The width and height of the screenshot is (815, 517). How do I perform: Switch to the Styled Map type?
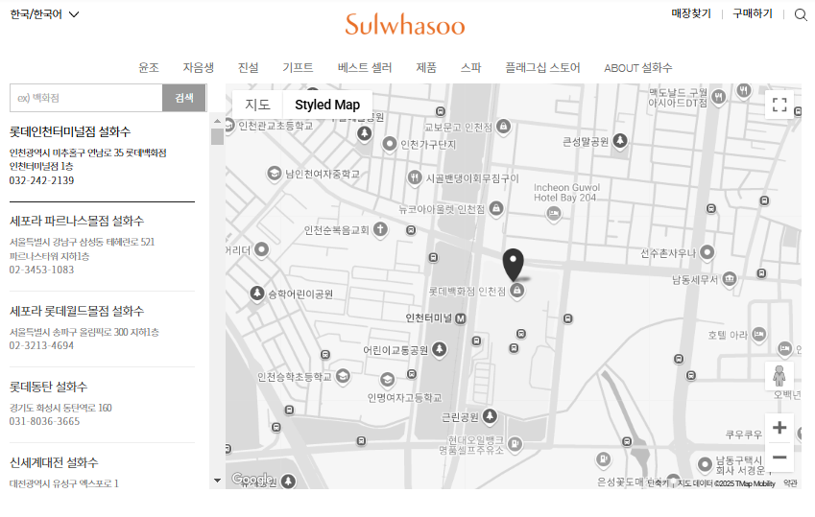click(327, 105)
